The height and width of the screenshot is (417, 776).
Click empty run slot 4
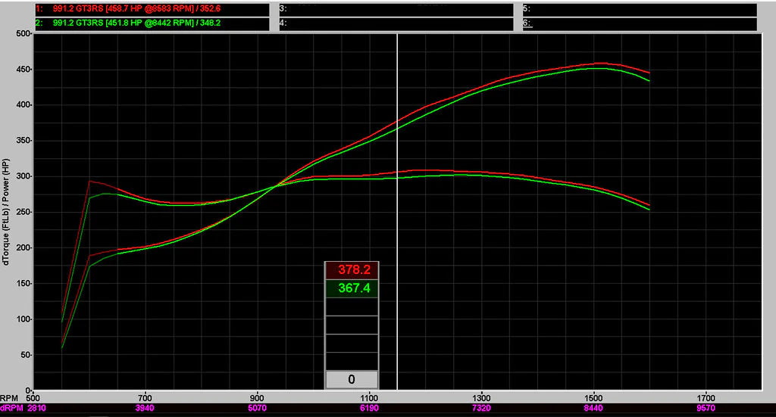click(396, 23)
